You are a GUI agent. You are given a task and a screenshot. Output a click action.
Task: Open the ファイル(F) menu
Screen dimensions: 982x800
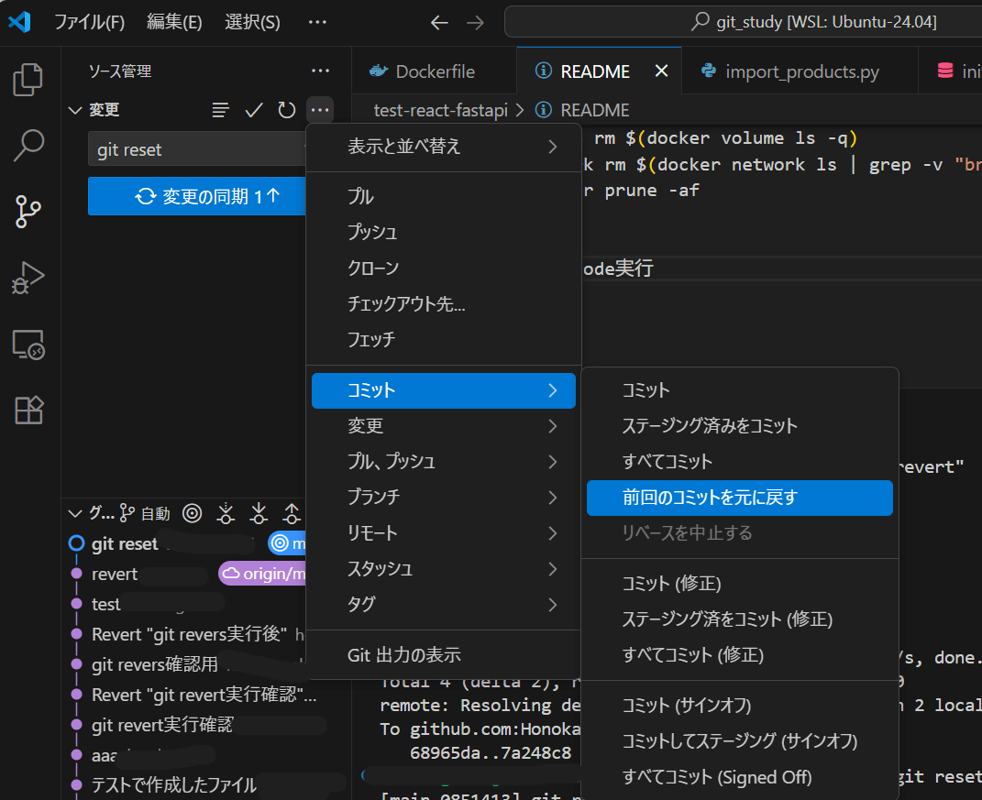90,23
